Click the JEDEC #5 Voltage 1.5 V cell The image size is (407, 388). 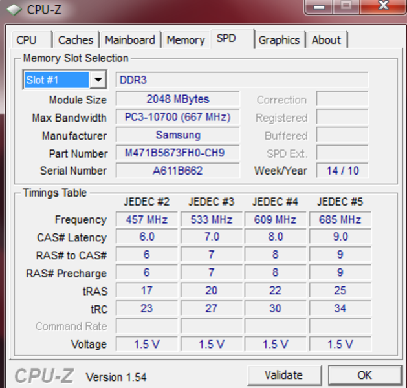tap(340, 344)
